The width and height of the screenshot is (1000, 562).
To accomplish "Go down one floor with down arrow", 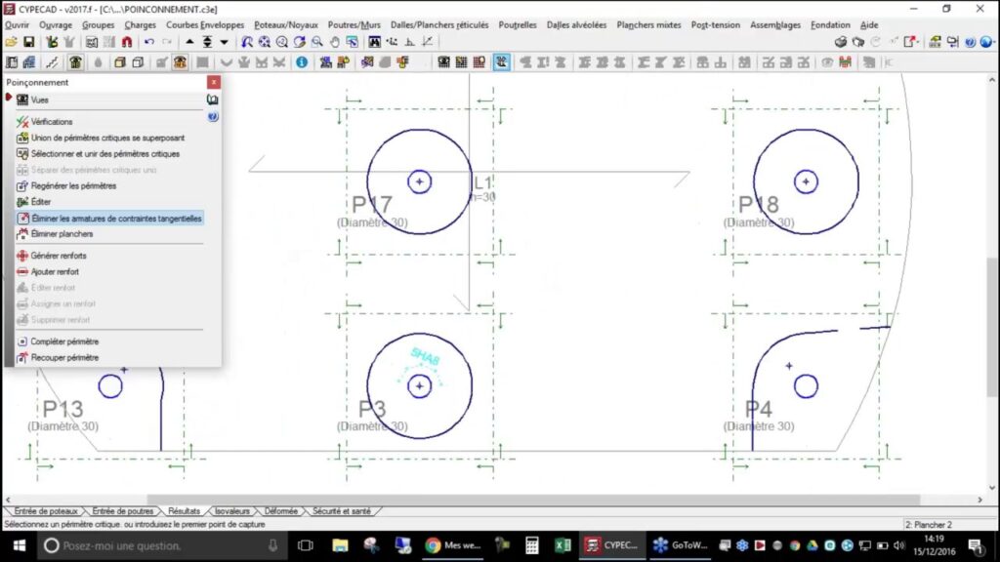I will [224, 42].
